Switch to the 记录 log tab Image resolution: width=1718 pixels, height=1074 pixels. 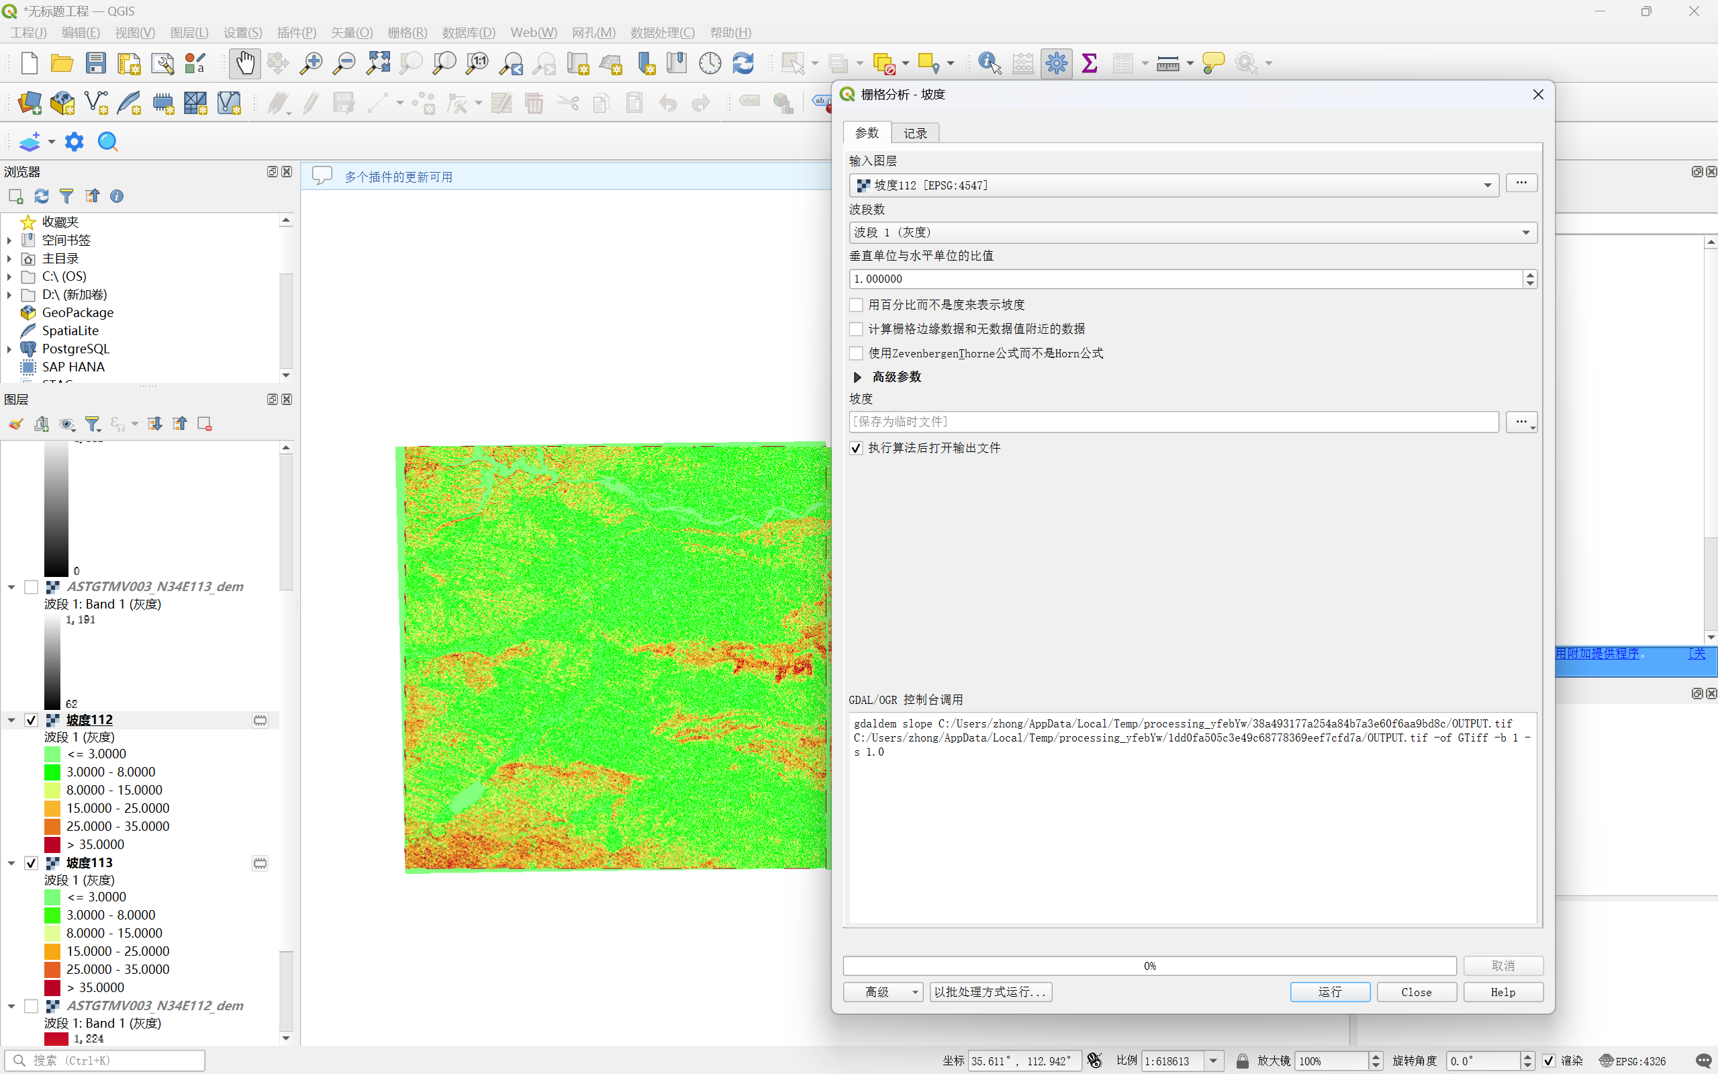[x=915, y=134]
